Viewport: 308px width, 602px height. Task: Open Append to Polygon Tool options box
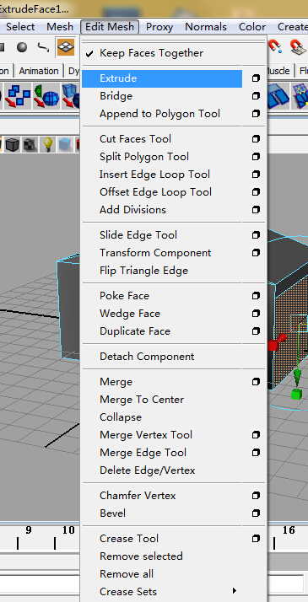(256, 114)
